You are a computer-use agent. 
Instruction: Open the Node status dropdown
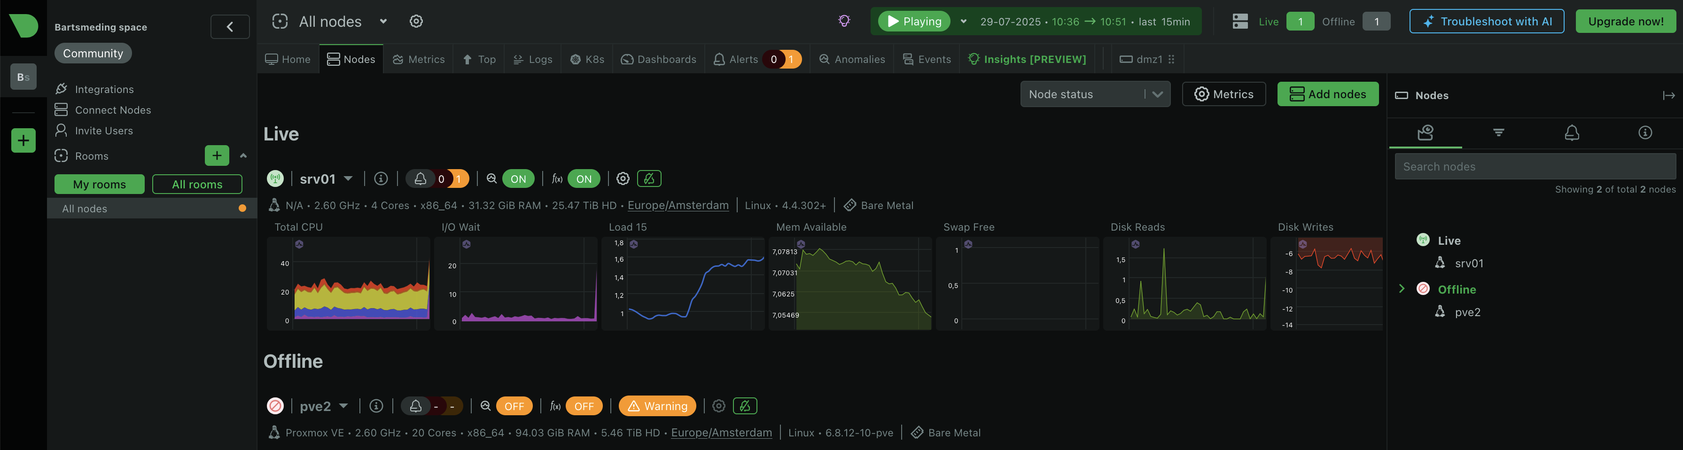pos(1095,94)
